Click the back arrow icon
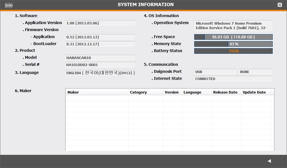Image resolution: width=287 pixels, height=168 pixels. pyautogui.click(x=269, y=161)
